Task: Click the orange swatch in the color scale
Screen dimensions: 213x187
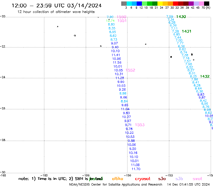Action: pyautogui.click(x=170, y=3)
